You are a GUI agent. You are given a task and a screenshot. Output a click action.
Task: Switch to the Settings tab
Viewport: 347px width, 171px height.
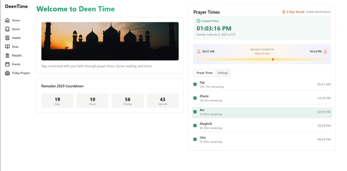[223, 73]
